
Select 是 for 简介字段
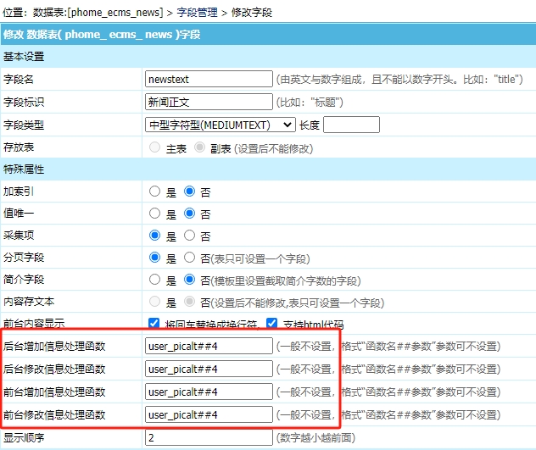point(155,280)
